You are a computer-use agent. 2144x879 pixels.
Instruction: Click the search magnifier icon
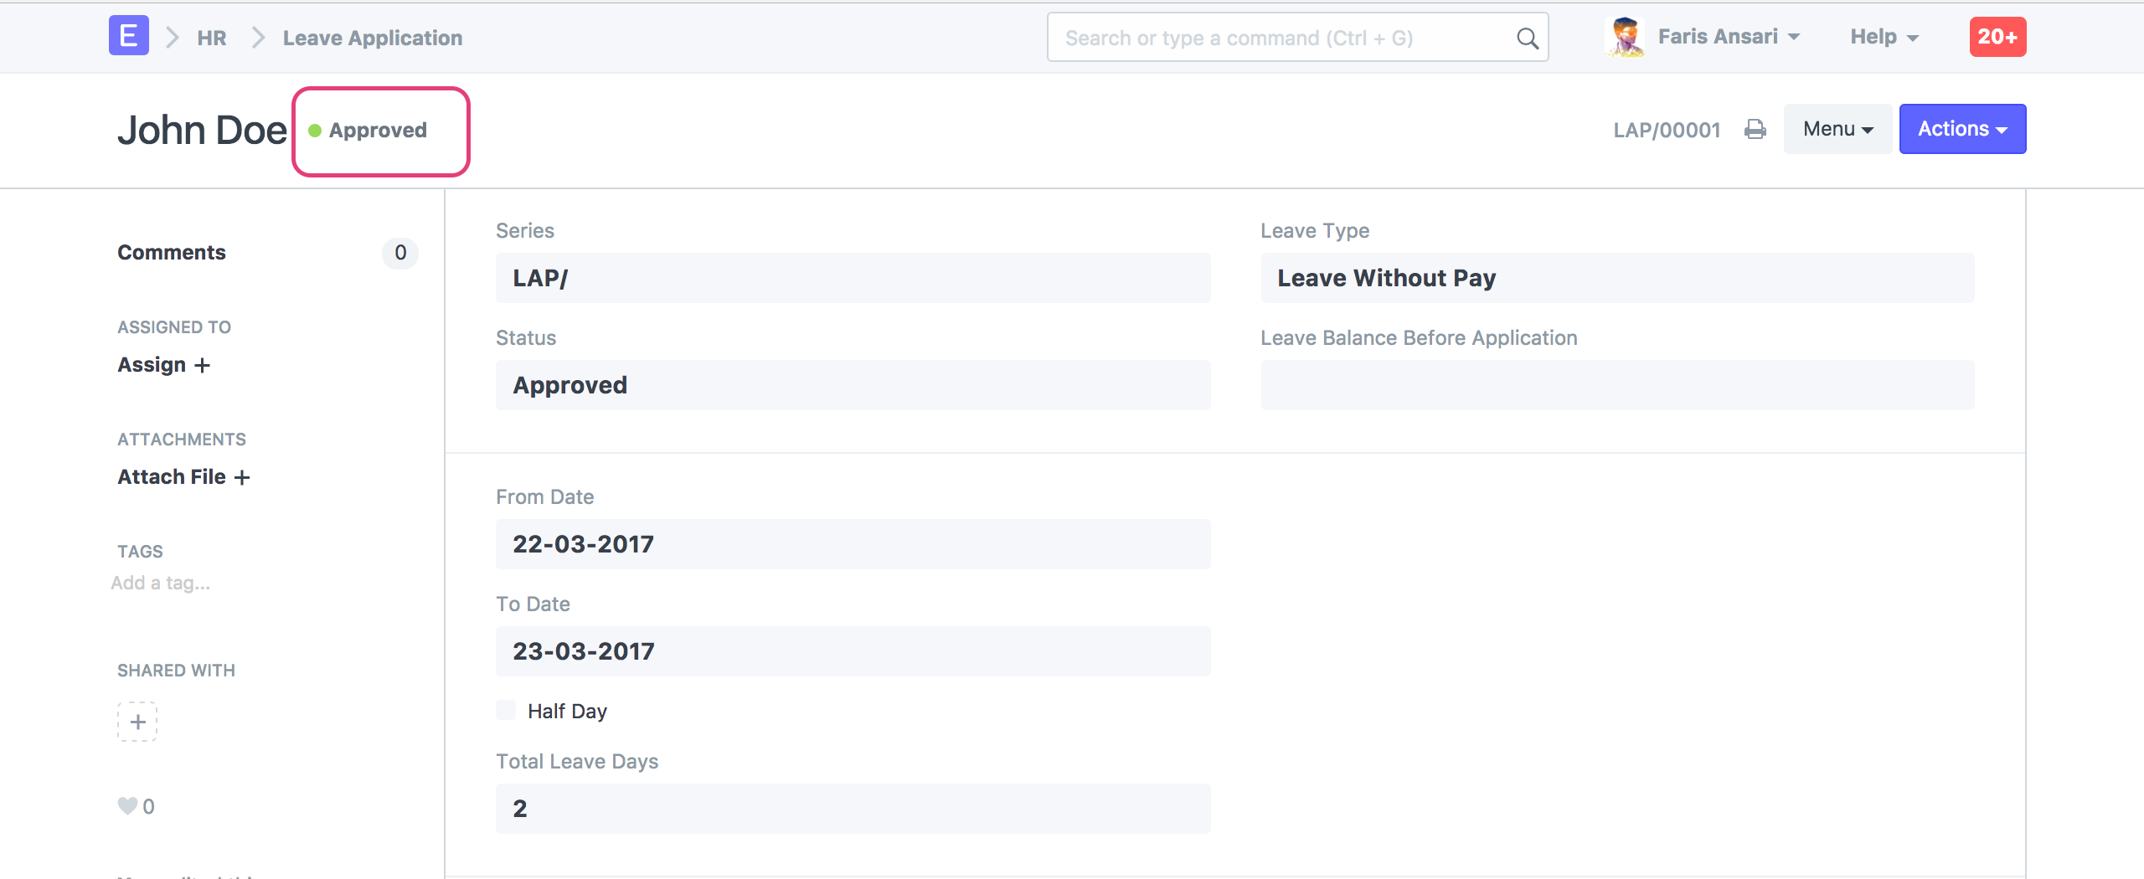1527,39
